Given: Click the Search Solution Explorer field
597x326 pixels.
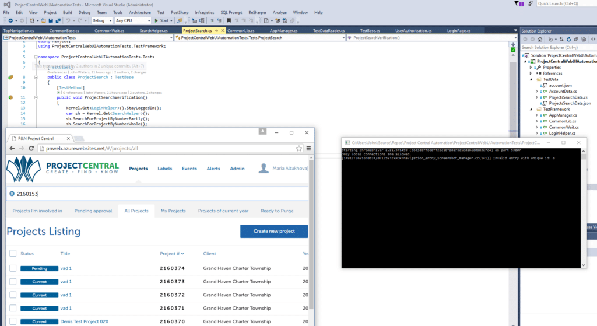Looking at the screenshot, I should pyautogui.click(x=559, y=48).
